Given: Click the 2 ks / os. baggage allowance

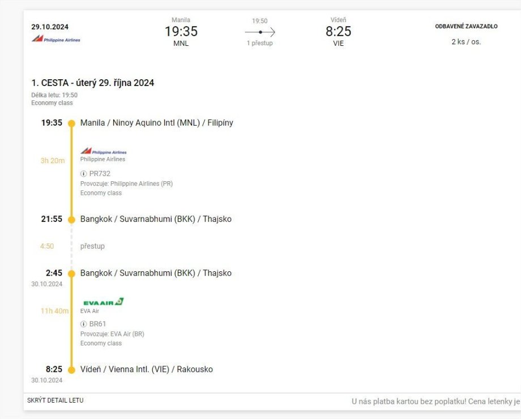Looking at the screenshot, I should (466, 42).
